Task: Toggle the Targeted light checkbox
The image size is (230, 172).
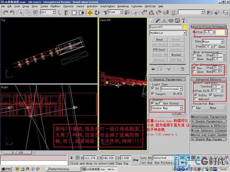Action: 153,94
